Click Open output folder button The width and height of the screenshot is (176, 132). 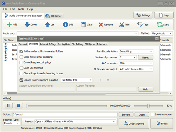[142, 114]
